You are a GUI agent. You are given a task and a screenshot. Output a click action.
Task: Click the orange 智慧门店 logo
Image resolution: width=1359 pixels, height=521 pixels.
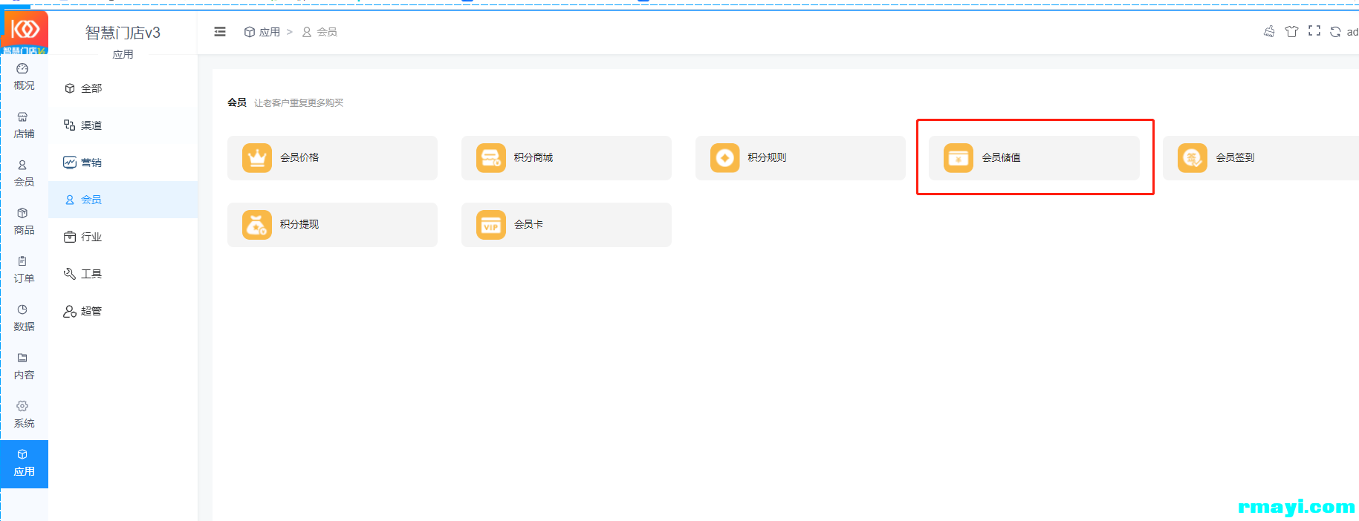pyautogui.click(x=25, y=32)
